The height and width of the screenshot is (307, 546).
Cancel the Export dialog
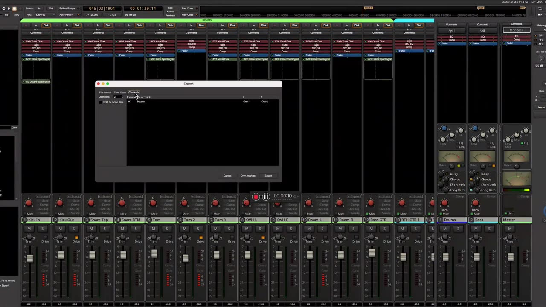227,176
